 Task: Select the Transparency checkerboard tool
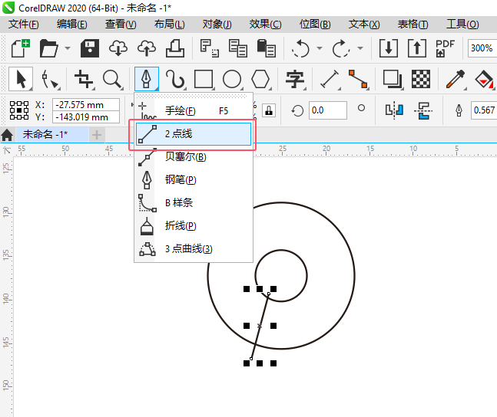tap(421, 79)
